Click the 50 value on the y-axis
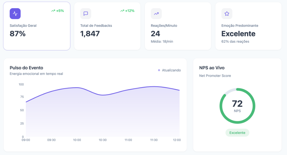The width and height of the screenshot is (287, 155). [x=22, y=110]
